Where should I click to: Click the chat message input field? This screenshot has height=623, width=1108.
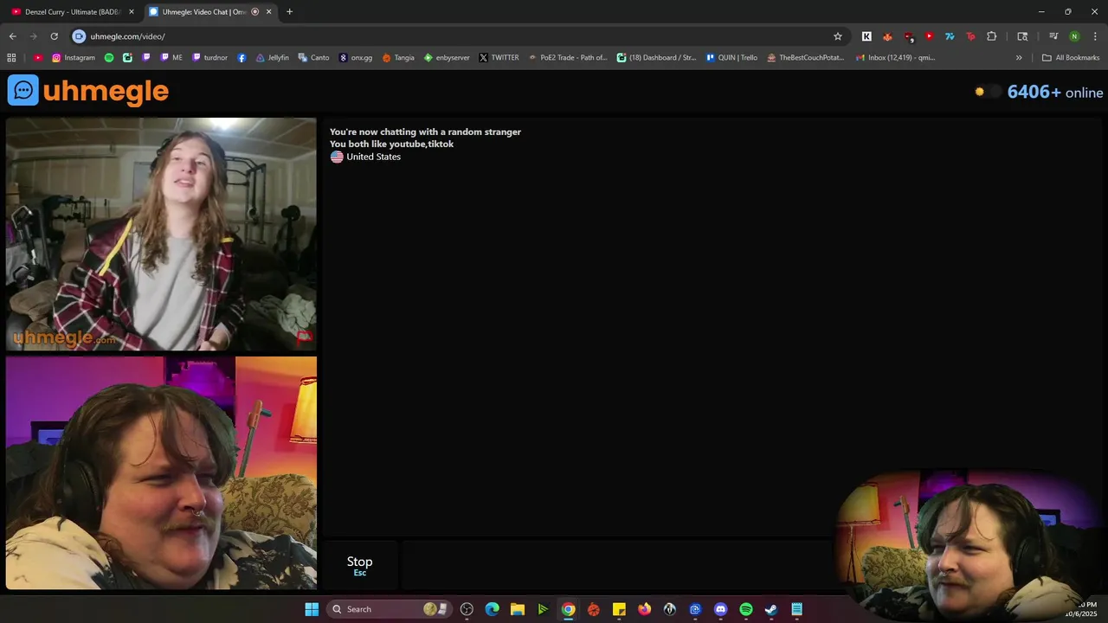coord(616,565)
